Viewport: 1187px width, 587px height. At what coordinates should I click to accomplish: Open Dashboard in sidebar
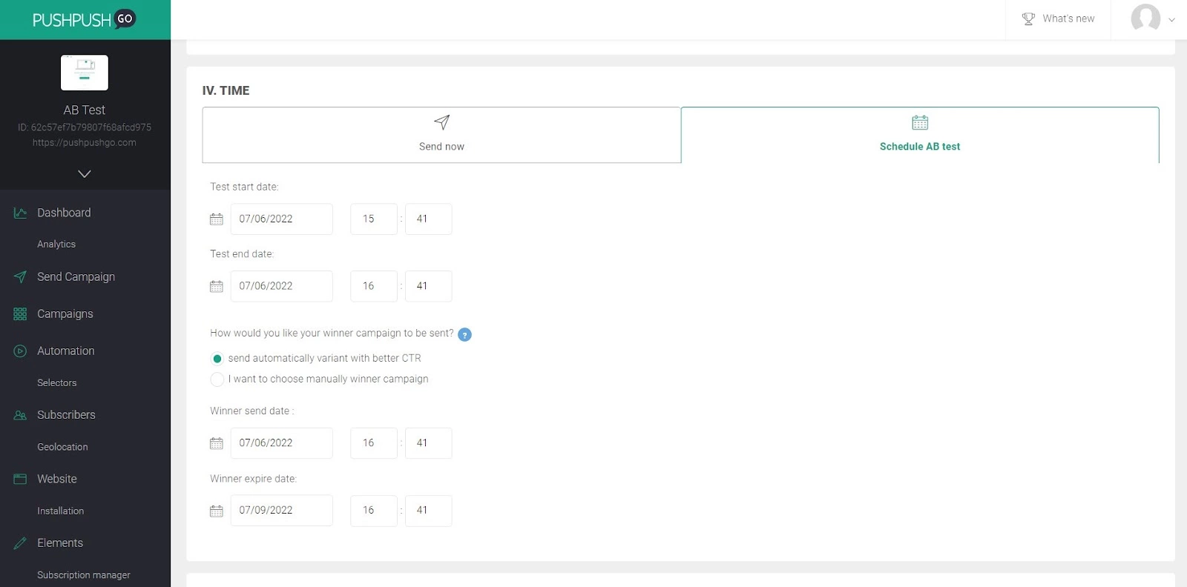click(x=64, y=213)
